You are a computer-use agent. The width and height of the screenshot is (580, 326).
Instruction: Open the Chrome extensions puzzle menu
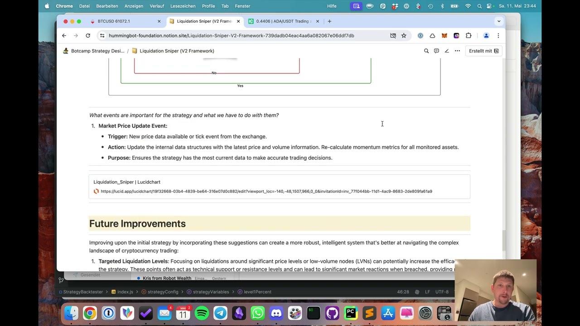469,35
